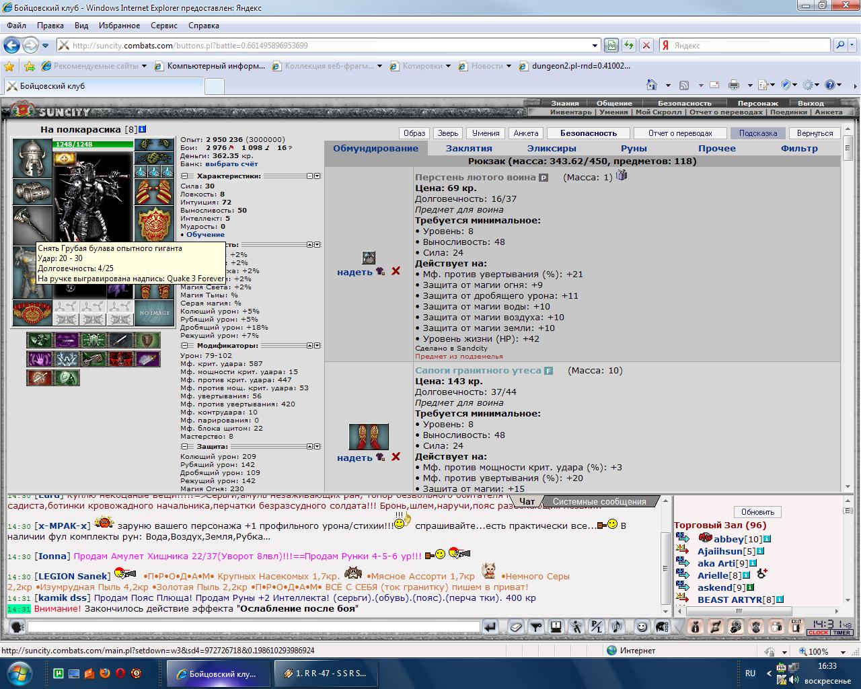Open player info icon next to На полкарасика
The width and height of the screenshot is (861, 689).
click(142, 129)
